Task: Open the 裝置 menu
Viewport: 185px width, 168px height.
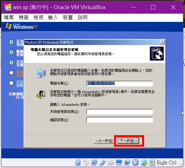Action: (68, 18)
